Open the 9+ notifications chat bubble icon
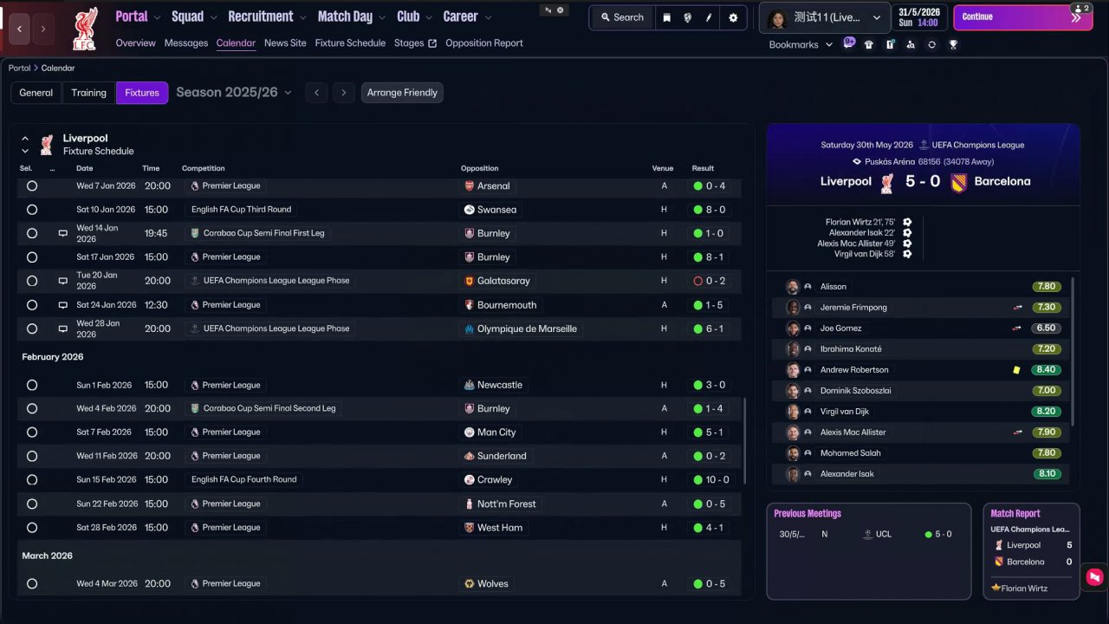This screenshot has width=1109, height=624. 849,43
